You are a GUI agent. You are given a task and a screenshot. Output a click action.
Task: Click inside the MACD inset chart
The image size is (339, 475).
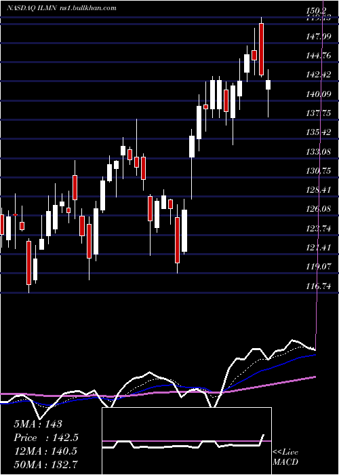click(186, 441)
